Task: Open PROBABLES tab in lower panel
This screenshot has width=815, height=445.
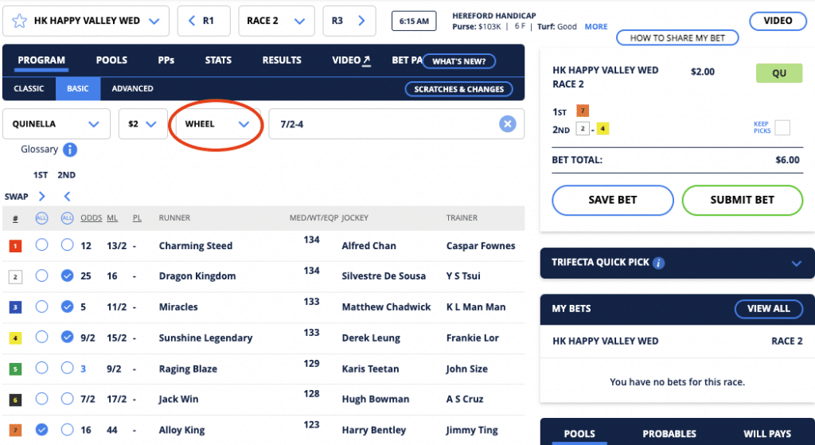Action: click(x=669, y=434)
